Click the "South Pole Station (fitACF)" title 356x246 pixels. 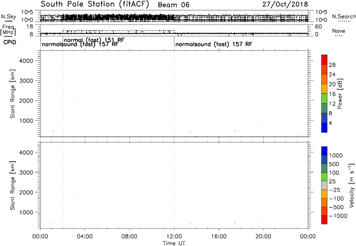(95, 4)
